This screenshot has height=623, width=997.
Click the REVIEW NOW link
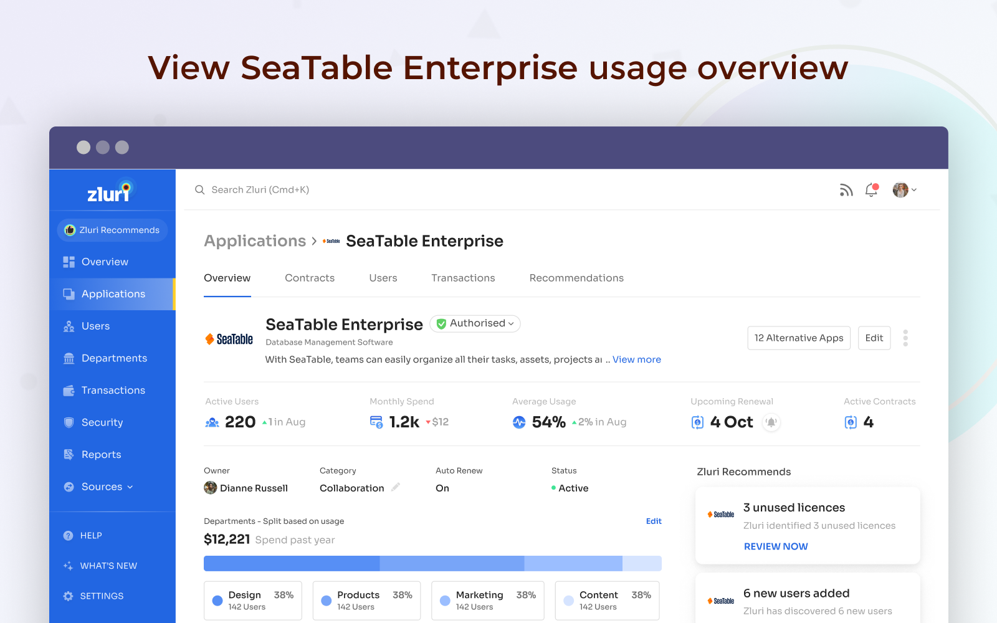pos(776,546)
